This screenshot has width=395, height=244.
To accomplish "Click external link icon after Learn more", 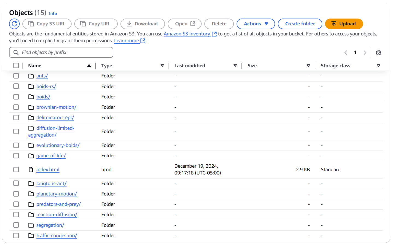I will coord(143,41).
